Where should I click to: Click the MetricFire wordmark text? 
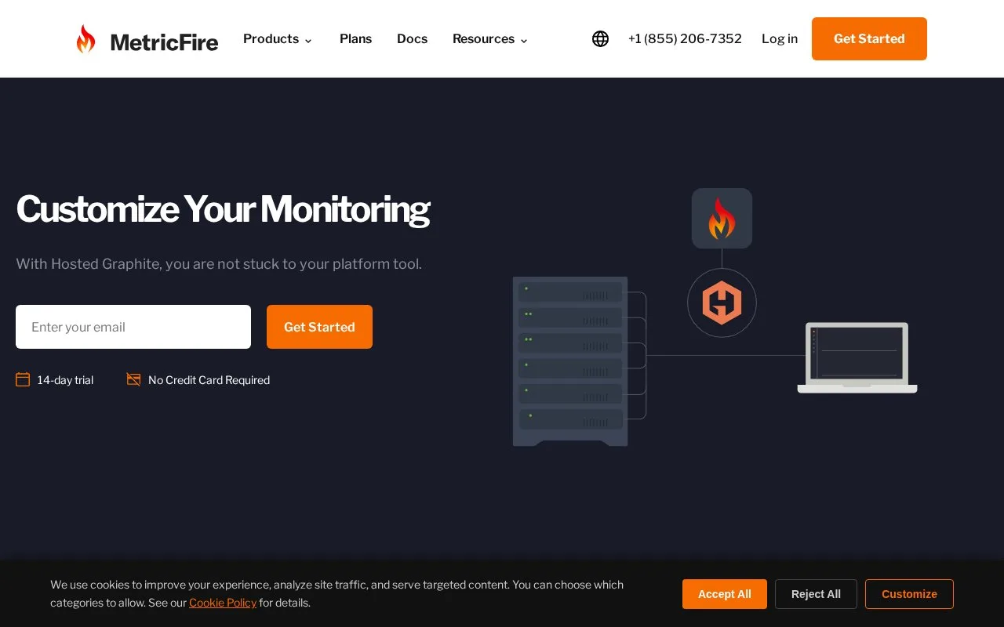[164, 42]
